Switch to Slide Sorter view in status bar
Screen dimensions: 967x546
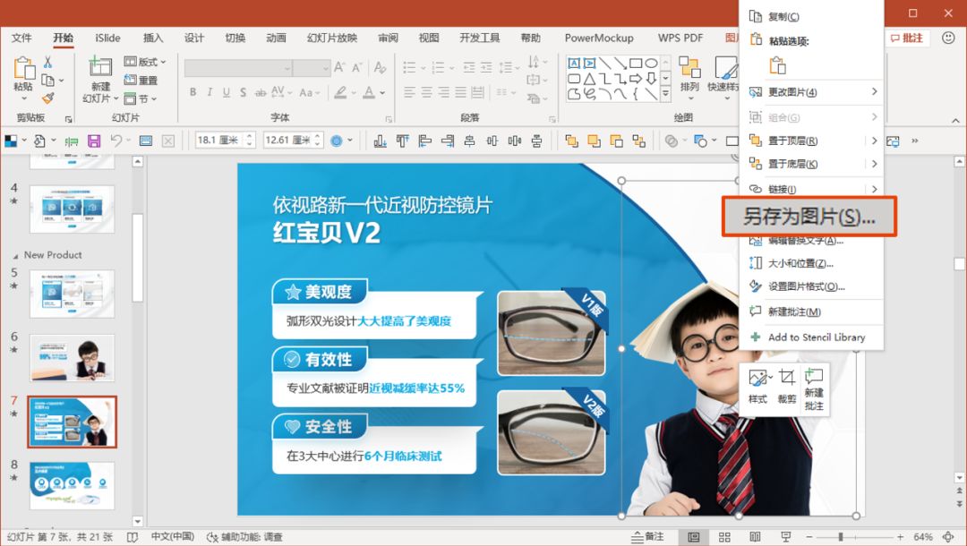tap(724, 537)
